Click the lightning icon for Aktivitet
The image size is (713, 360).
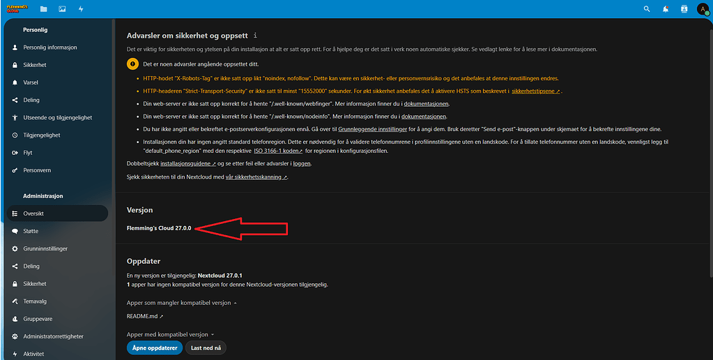(15, 354)
